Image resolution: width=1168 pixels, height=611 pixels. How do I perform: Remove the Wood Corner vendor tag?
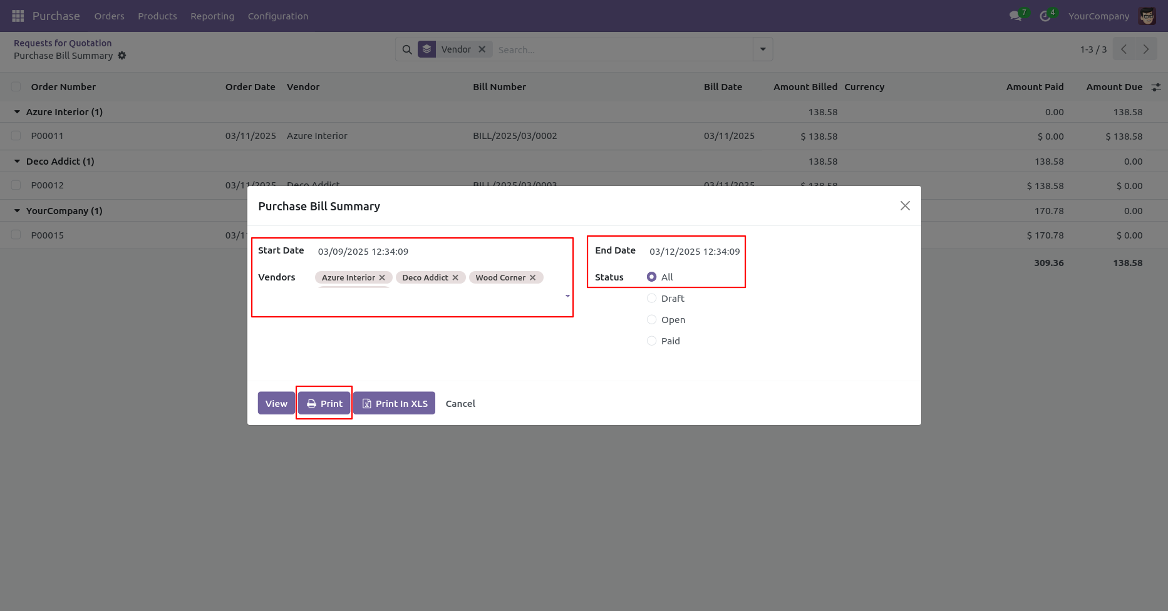tap(533, 278)
